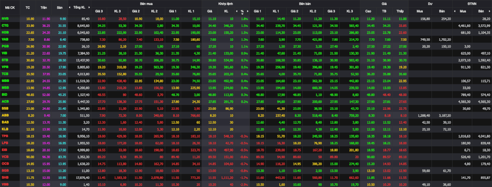Click the Khớp lệnh group header
The image size is (492, 187).
click(226, 3)
